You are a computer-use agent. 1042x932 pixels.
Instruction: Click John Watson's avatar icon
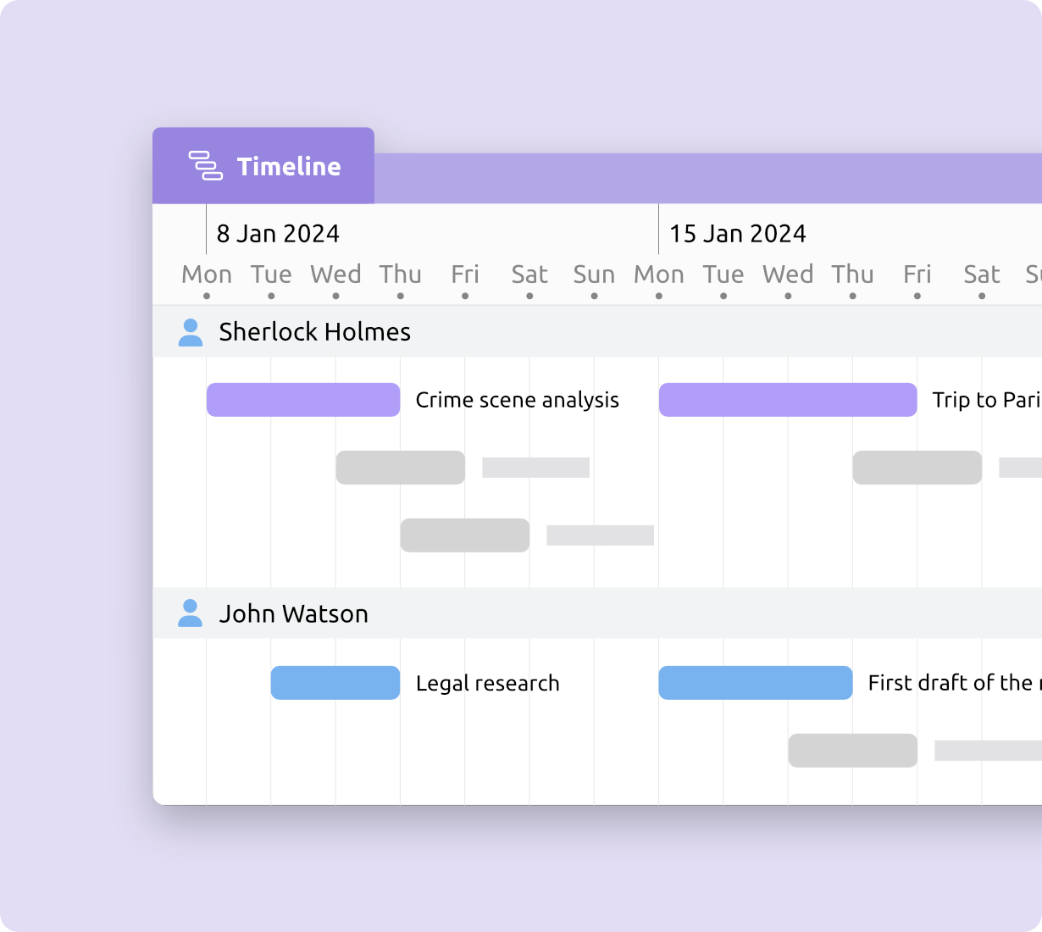191,613
